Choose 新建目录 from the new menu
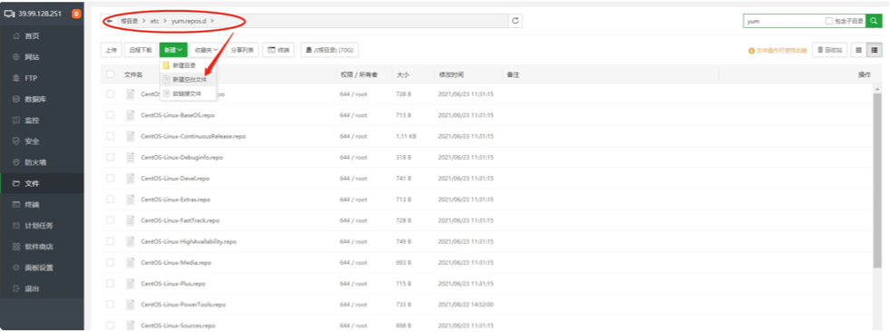 coord(188,65)
